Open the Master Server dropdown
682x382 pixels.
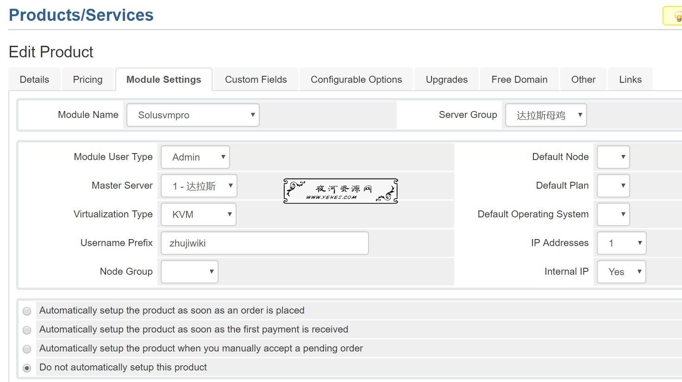pyautogui.click(x=199, y=186)
